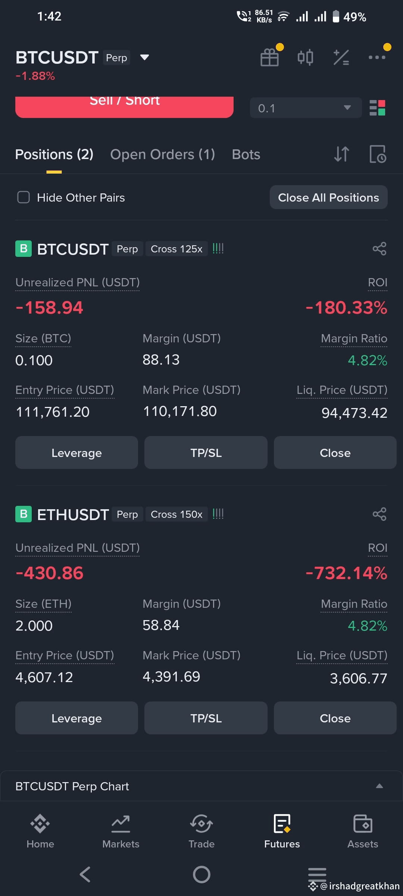The image size is (403, 896).
Task: Share the ETHUSDT position
Action: [x=379, y=514]
